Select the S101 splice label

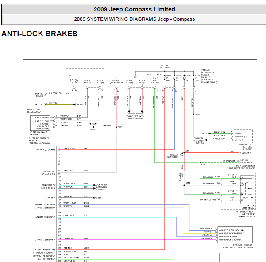point(188,183)
